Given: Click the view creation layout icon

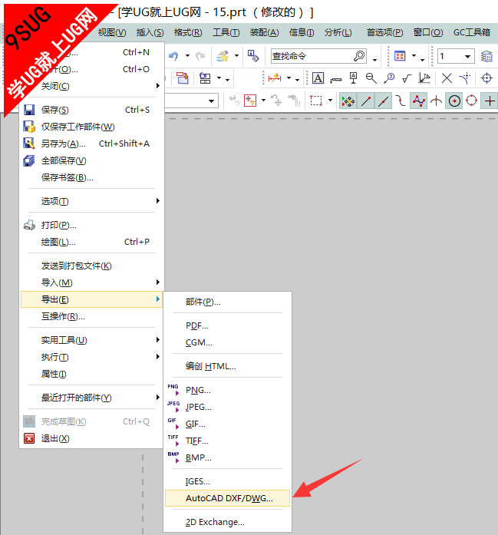Looking at the screenshot, I should click(205, 78).
